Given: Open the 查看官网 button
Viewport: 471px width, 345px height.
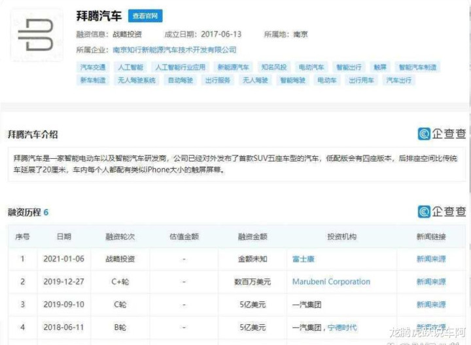Looking at the screenshot, I should click(145, 16).
